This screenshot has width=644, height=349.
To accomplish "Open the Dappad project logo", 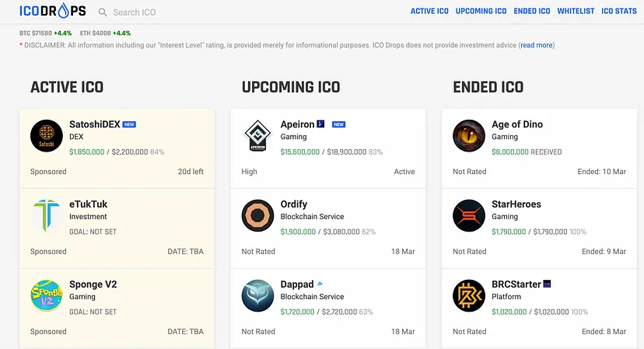I will [x=257, y=295].
